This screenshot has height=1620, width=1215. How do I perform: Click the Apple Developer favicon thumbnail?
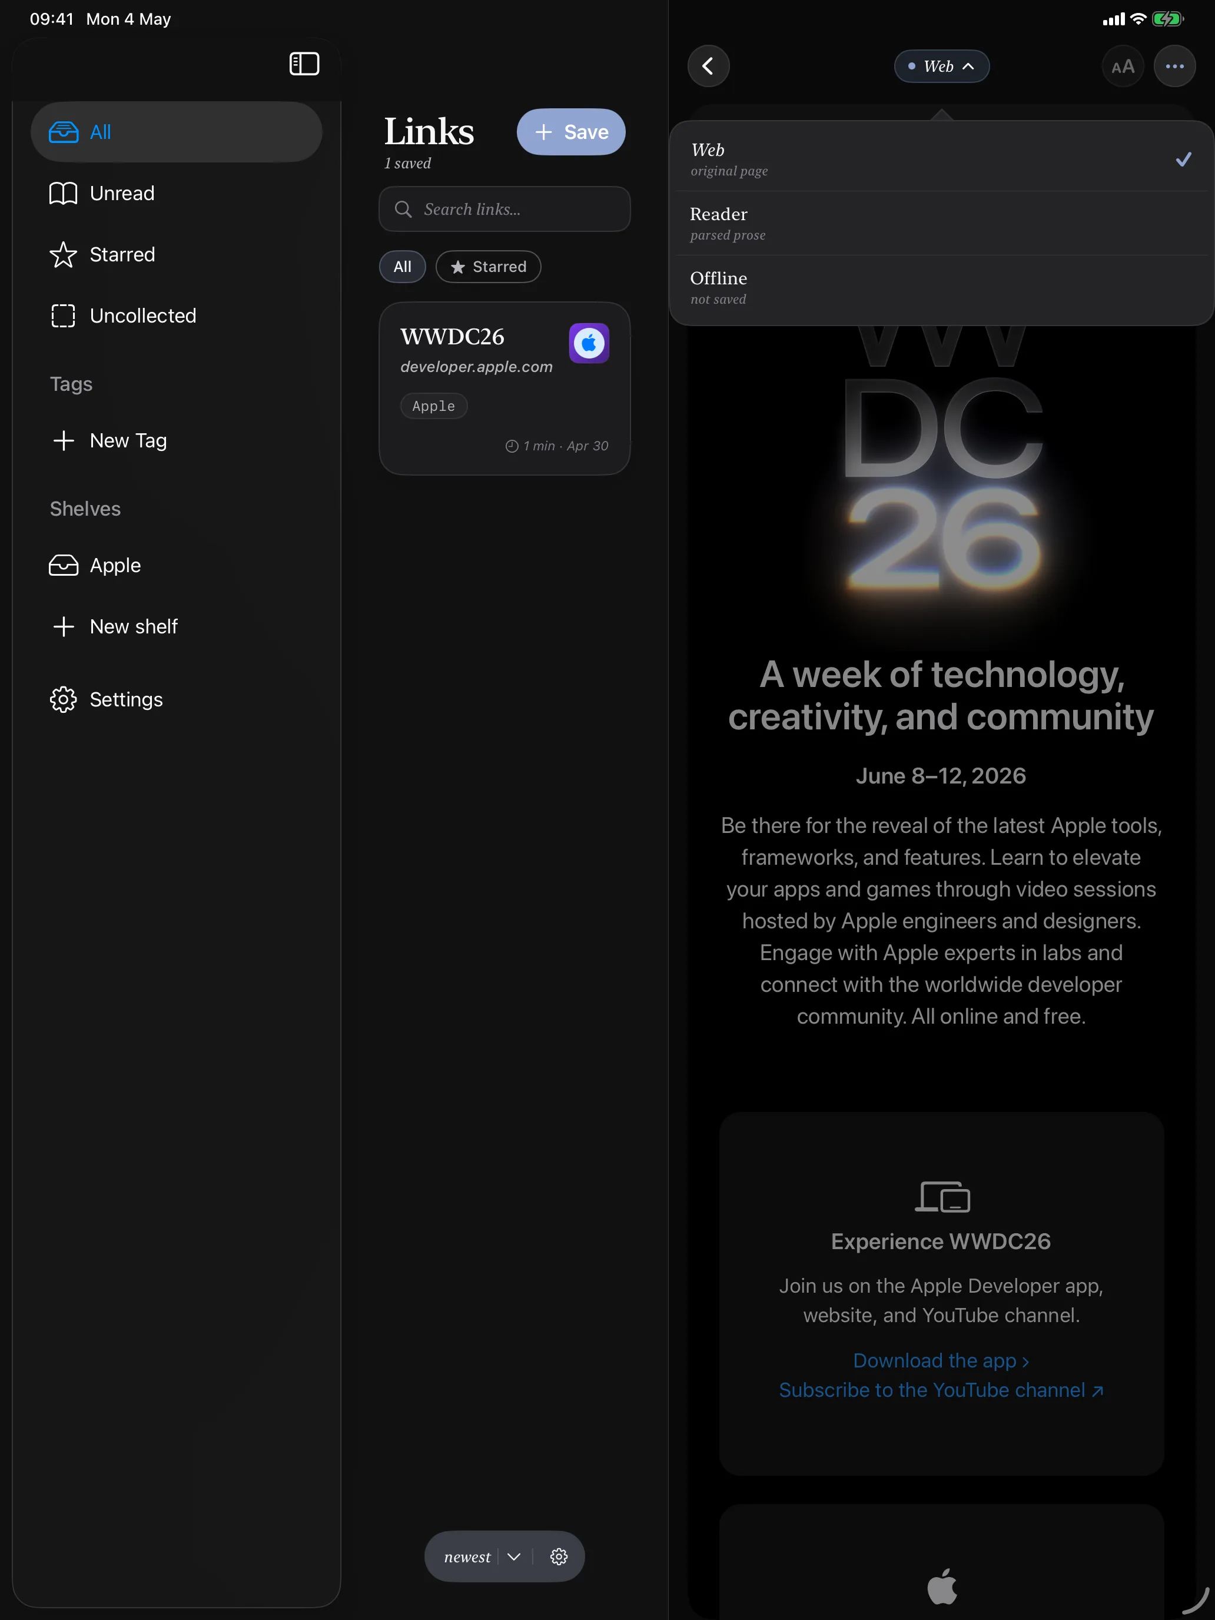click(590, 343)
